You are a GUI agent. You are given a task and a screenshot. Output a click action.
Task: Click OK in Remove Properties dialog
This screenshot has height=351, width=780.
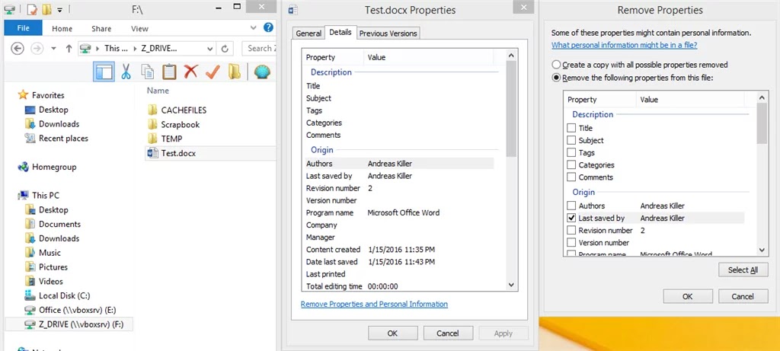688,296
